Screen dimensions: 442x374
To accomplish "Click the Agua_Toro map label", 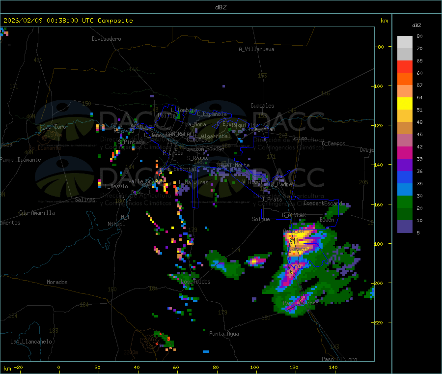I will (53, 127).
